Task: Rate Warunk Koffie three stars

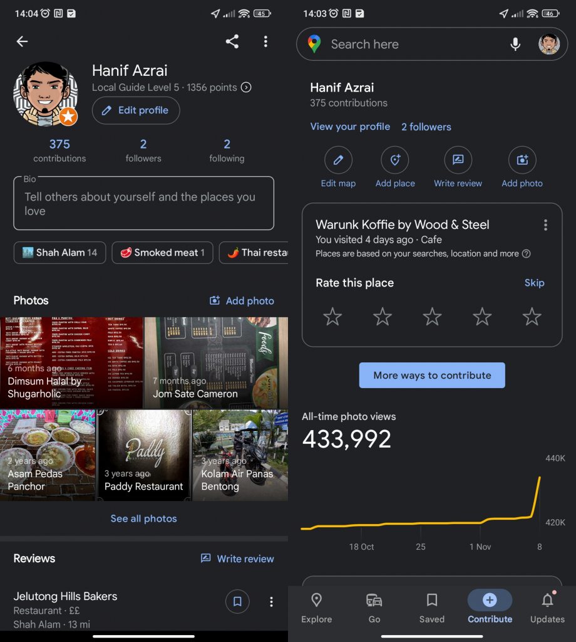Action: coord(432,317)
